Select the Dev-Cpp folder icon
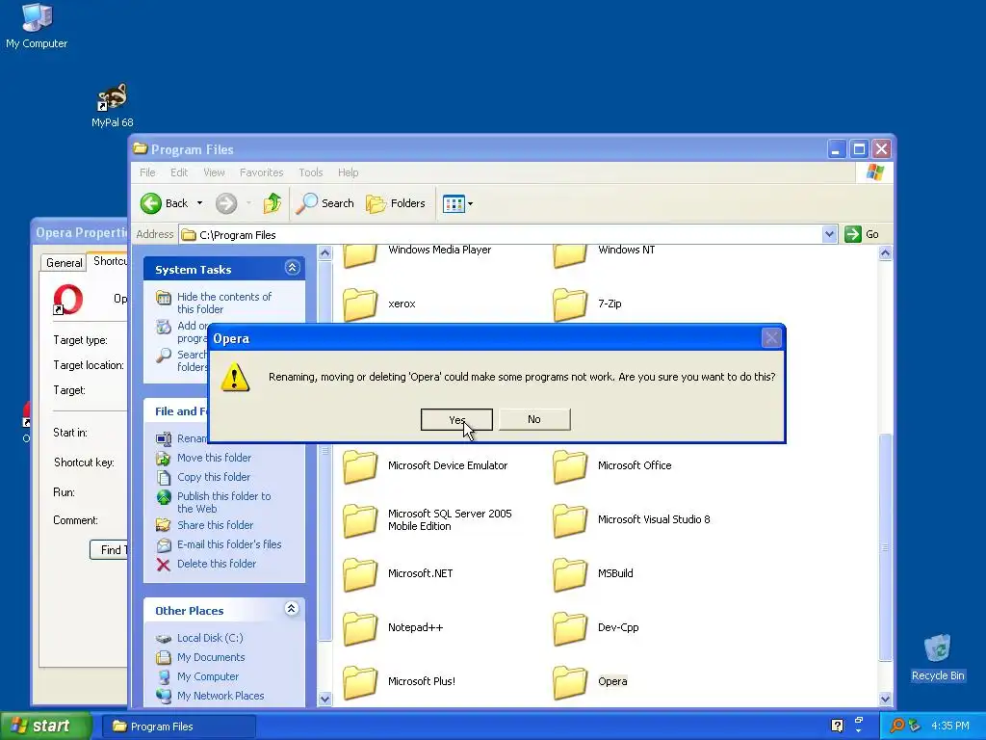Image resolution: width=986 pixels, height=740 pixels. [570, 628]
